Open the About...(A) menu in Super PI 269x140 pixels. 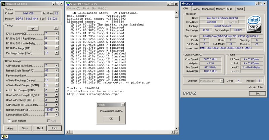click(x=89, y=8)
